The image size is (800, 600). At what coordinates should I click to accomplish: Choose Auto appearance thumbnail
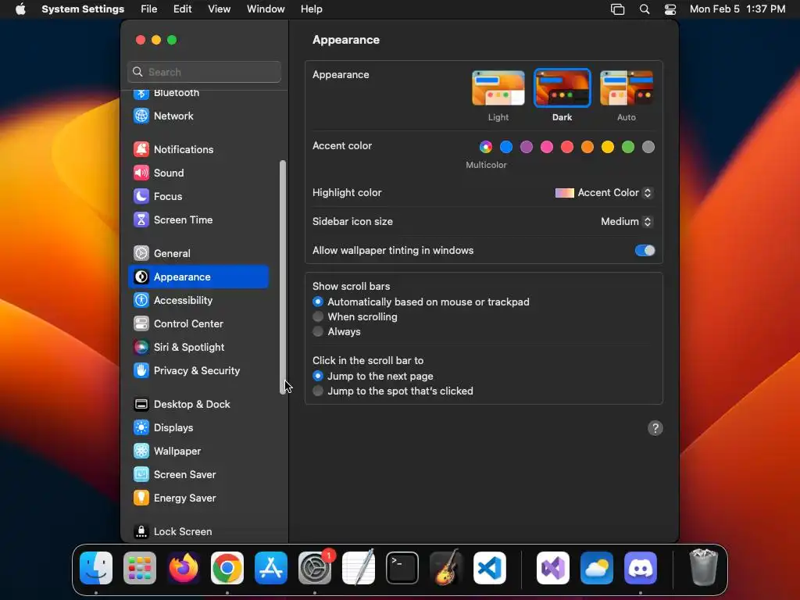point(627,88)
